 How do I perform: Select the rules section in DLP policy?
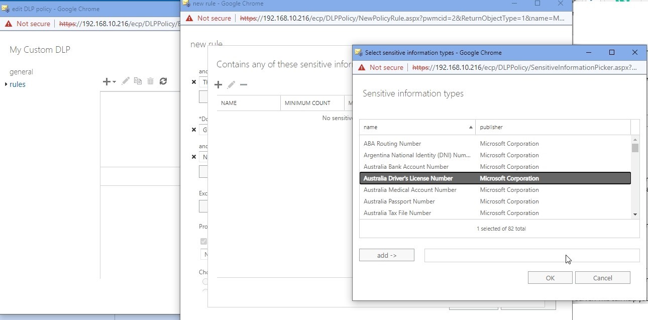pos(18,84)
